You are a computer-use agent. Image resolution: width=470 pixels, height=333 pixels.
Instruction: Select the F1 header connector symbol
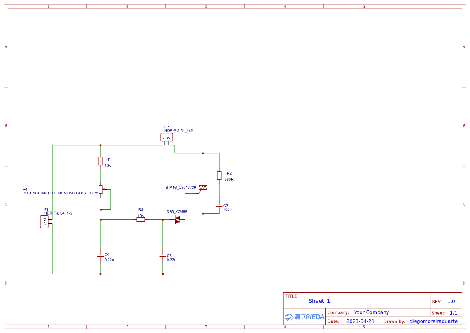click(45, 221)
